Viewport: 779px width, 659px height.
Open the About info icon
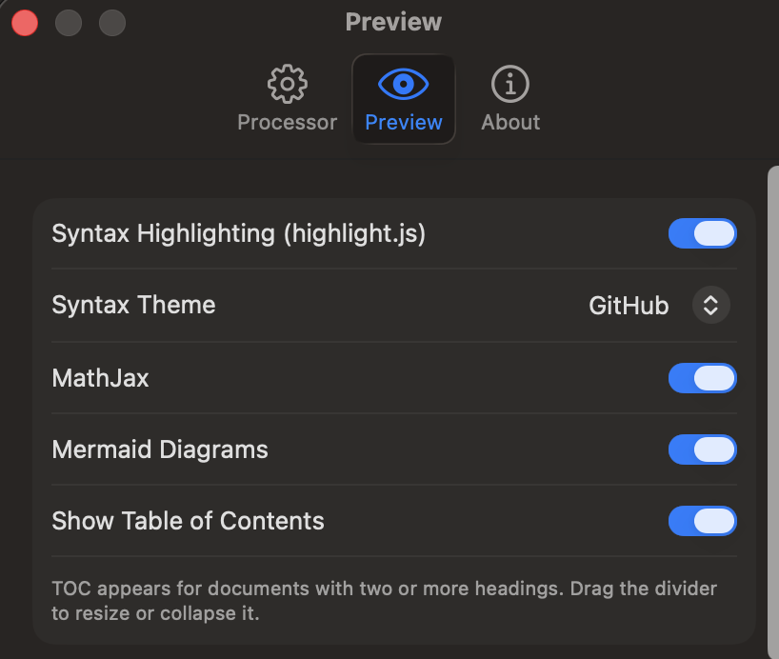(x=510, y=84)
